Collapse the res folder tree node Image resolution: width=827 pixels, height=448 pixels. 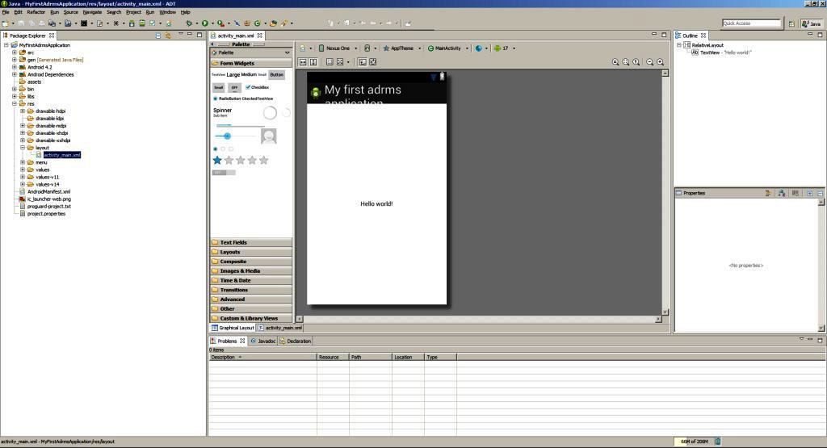[15, 104]
